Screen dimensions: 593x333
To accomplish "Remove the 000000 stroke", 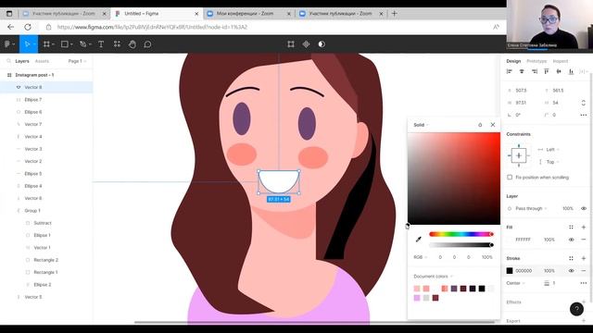I will point(584,271).
